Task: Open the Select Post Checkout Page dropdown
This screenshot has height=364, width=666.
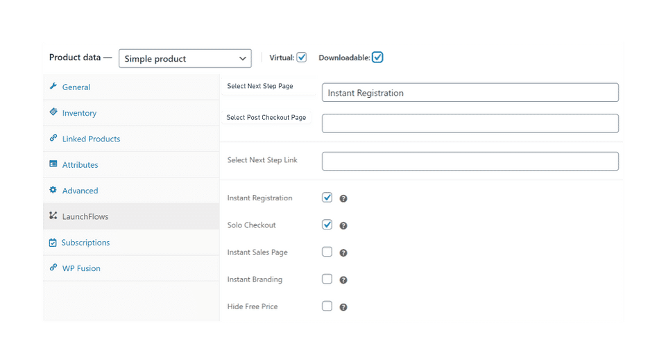Action: tap(470, 123)
